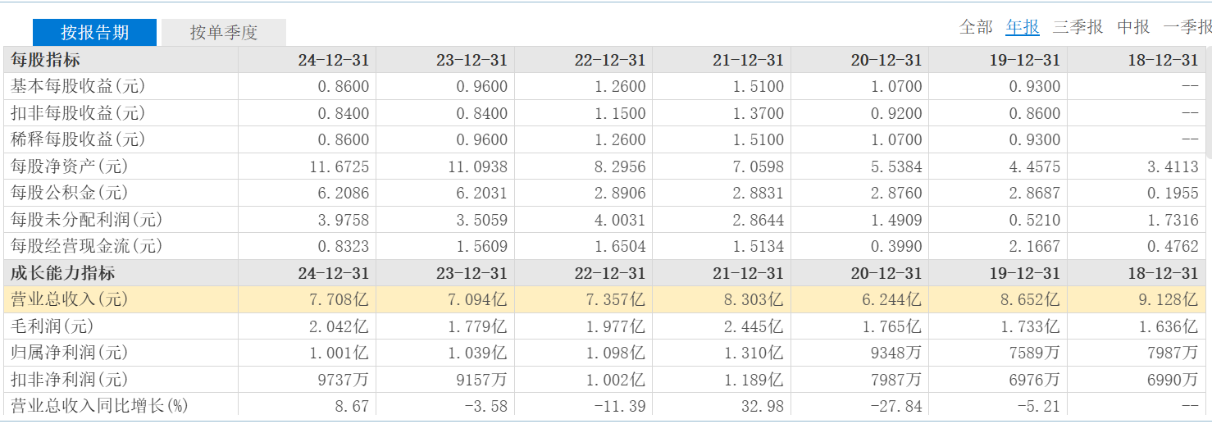Select the 一季报 report filter

tap(1187, 27)
